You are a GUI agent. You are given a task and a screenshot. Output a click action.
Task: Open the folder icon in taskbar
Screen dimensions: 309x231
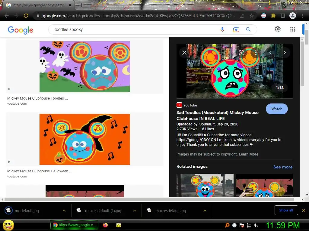(118, 225)
